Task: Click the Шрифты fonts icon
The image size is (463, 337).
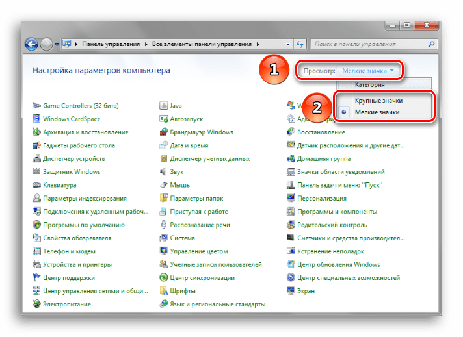Action: 163,291
